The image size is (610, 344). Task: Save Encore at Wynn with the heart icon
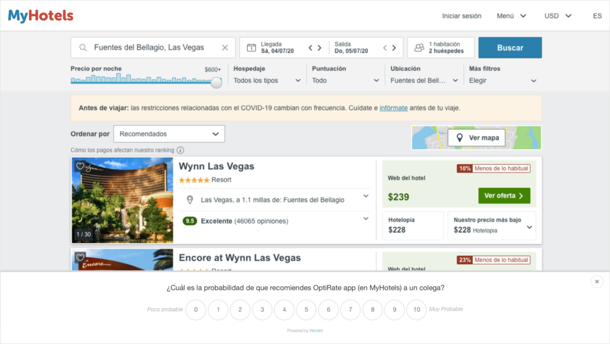tap(80, 257)
